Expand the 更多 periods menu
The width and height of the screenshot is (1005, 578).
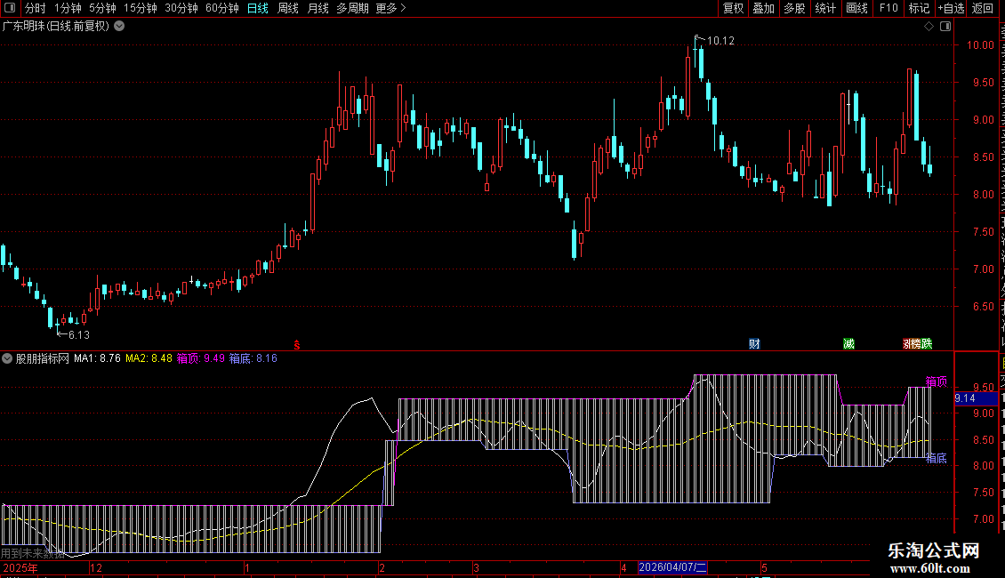click(x=391, y=8)
